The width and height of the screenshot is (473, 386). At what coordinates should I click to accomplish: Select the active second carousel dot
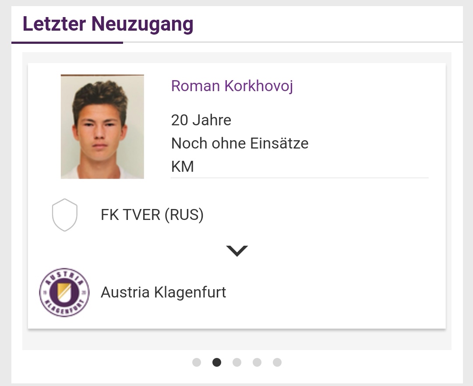(217, 362)
